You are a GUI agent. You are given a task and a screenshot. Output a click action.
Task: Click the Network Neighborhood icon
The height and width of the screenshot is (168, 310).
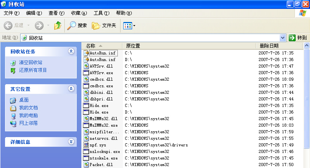click(13, 124)
